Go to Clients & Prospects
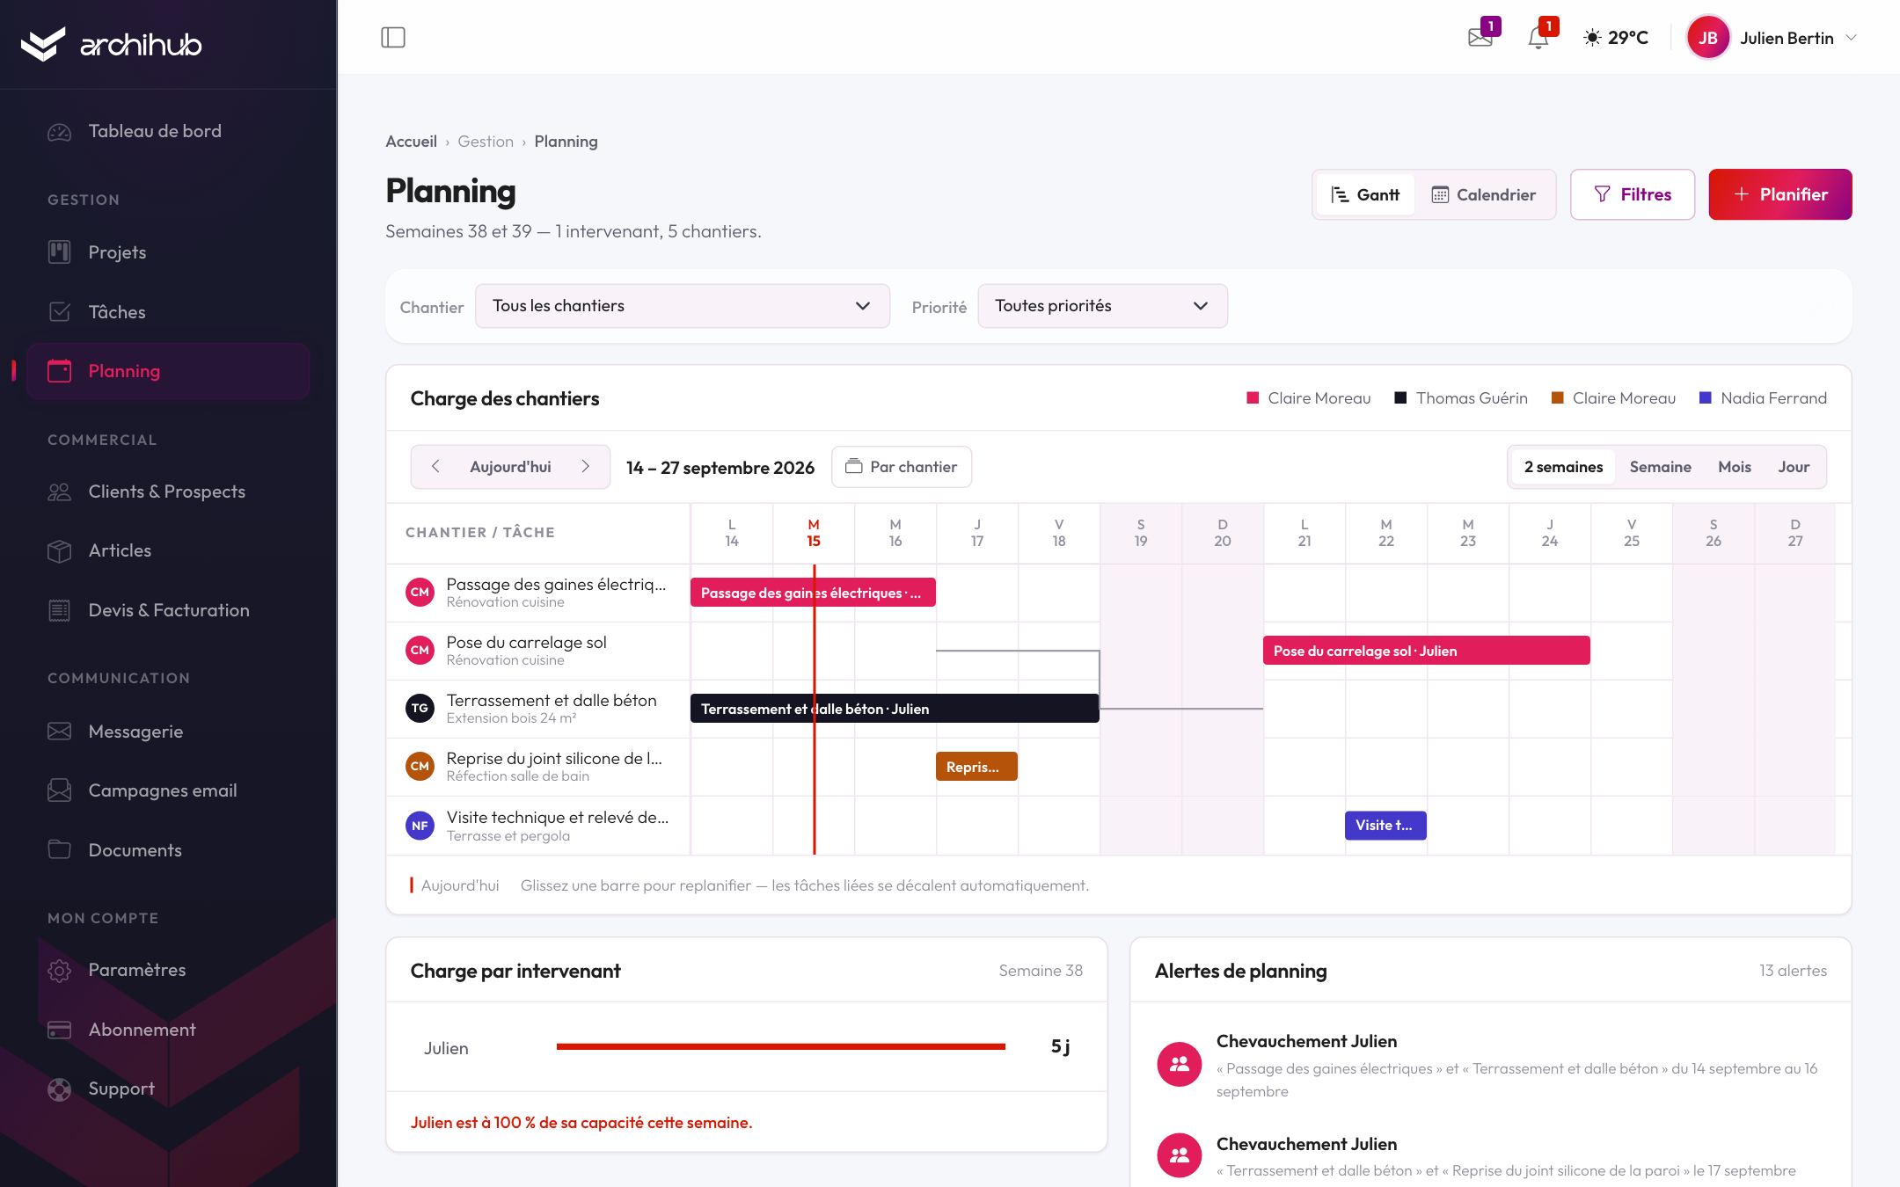This screenshot has width=1900, height=1187. (x=167, y=492)
